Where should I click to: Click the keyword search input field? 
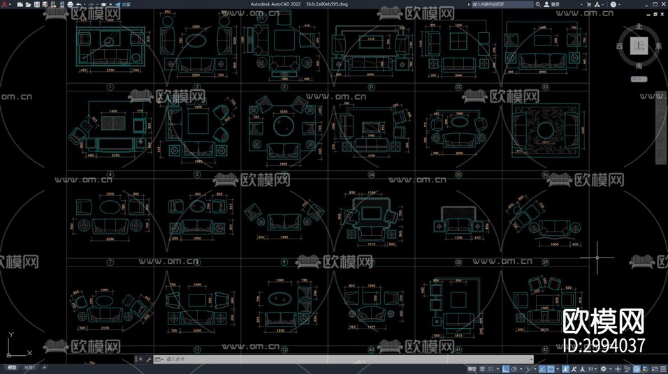coord(502,4)
